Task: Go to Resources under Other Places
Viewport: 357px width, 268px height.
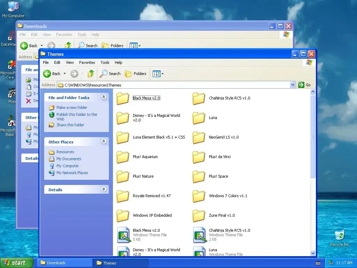Action: [x=65, y=152]
